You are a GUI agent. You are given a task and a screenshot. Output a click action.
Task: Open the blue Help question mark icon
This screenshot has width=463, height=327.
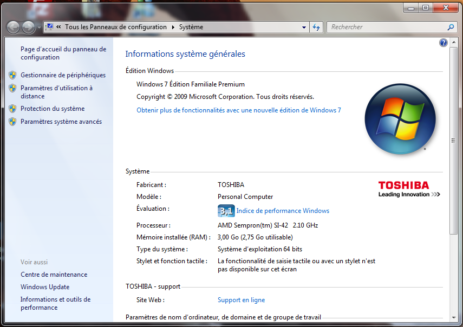443,43
